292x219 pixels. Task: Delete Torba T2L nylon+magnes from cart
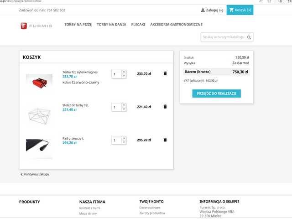click(x=165, y=73)
